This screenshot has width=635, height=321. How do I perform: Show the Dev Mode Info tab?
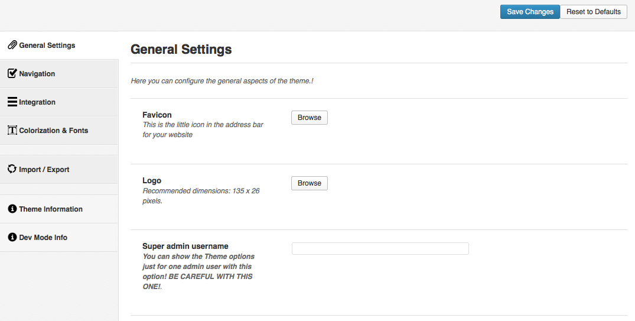pos(59,238)
